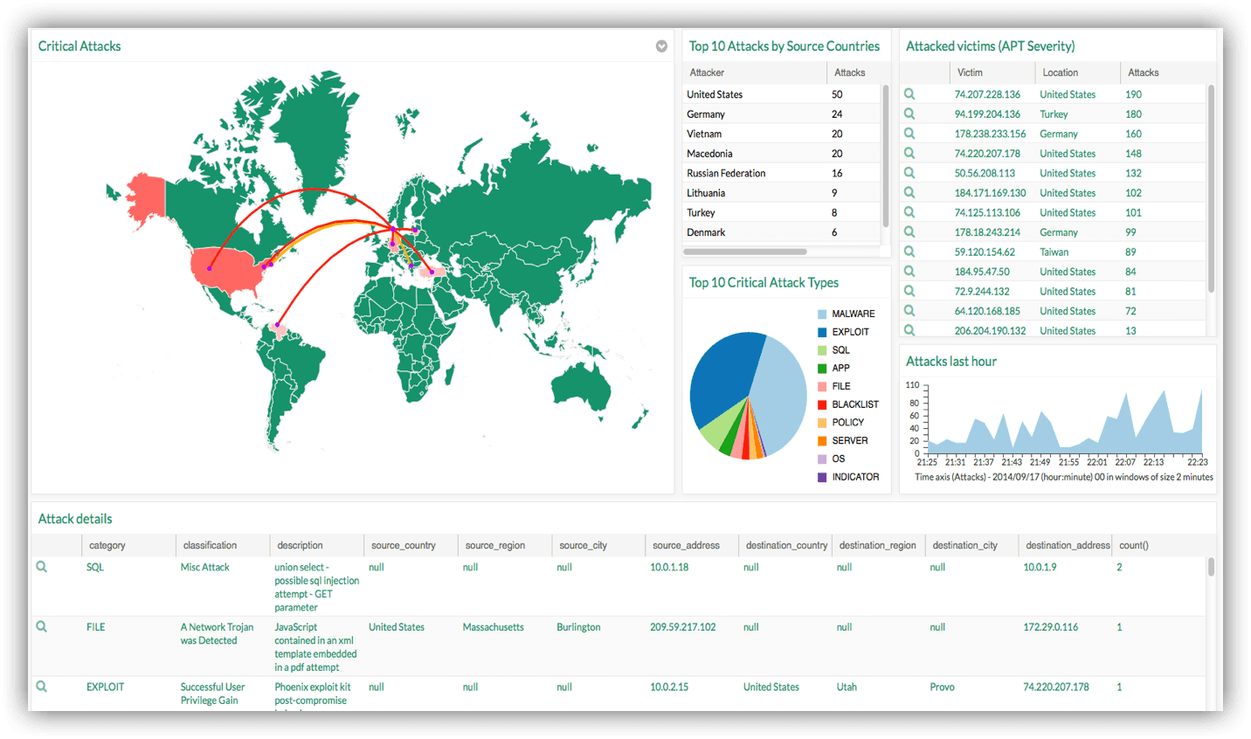Click the Misc Attack classification link

tap(204, 567)
